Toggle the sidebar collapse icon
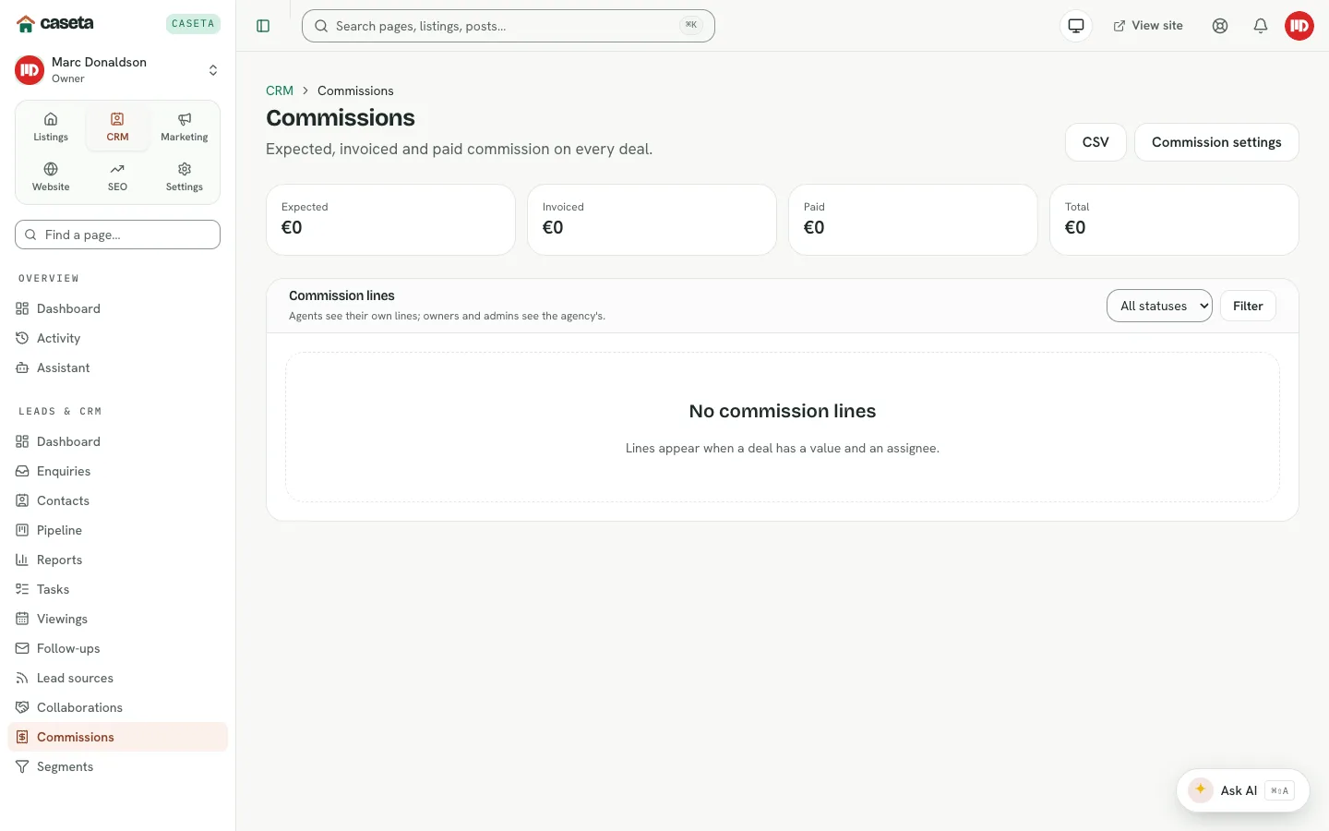Screen dimensions: 1329x831 [x=263, y=26]
